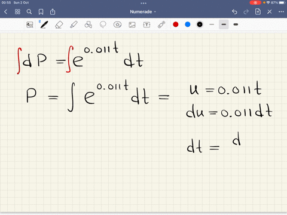
Task: Select the Pen tool
Action: [x=44, y=24]
